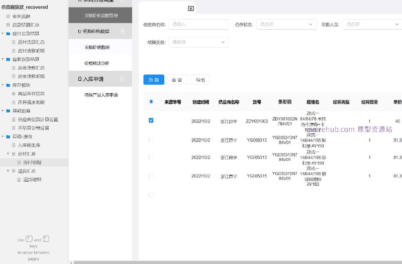Click the blue folder icon of 草稿-废弃
The image size is (402, 264).
pos(8,137)
